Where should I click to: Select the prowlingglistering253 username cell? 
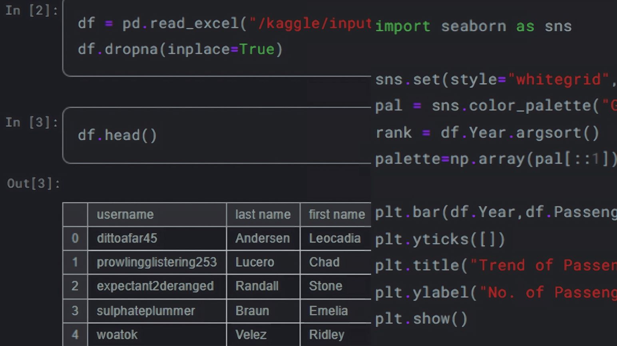[x=157, y=262]
